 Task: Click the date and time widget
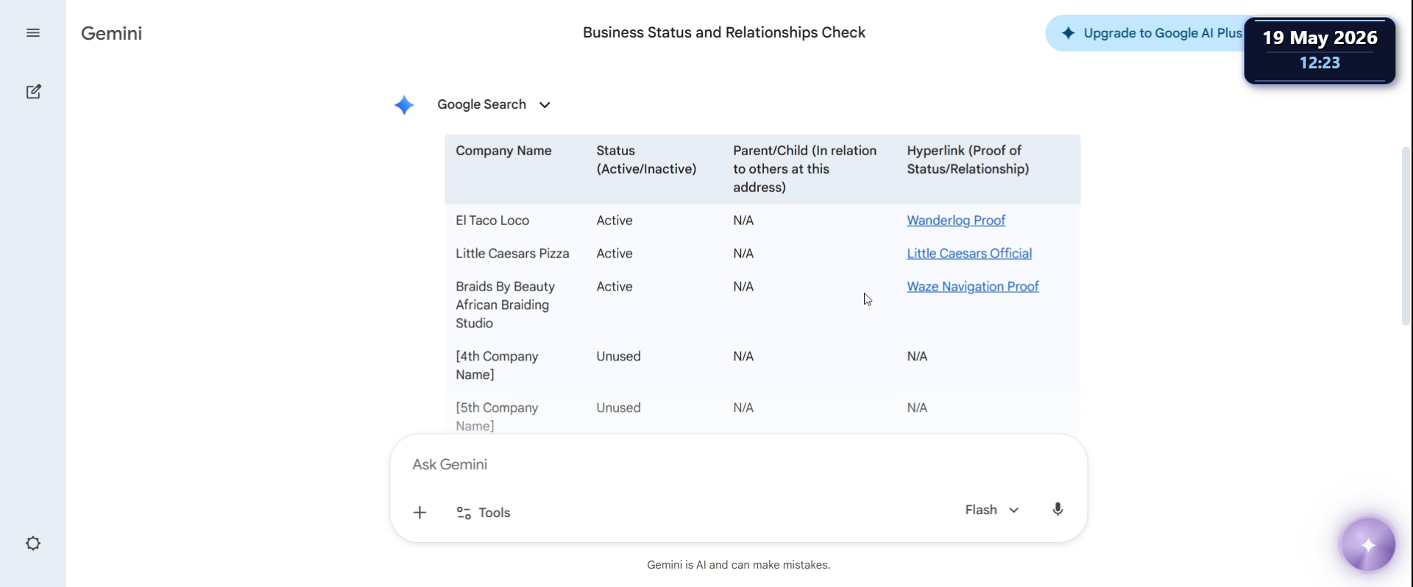click(1320, 50)
